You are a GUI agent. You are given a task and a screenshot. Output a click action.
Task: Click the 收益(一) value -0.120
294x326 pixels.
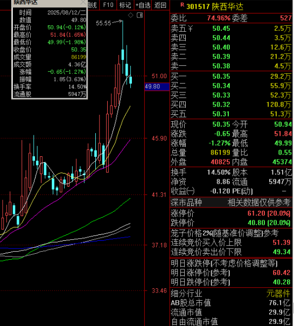[x=220, y=191]
